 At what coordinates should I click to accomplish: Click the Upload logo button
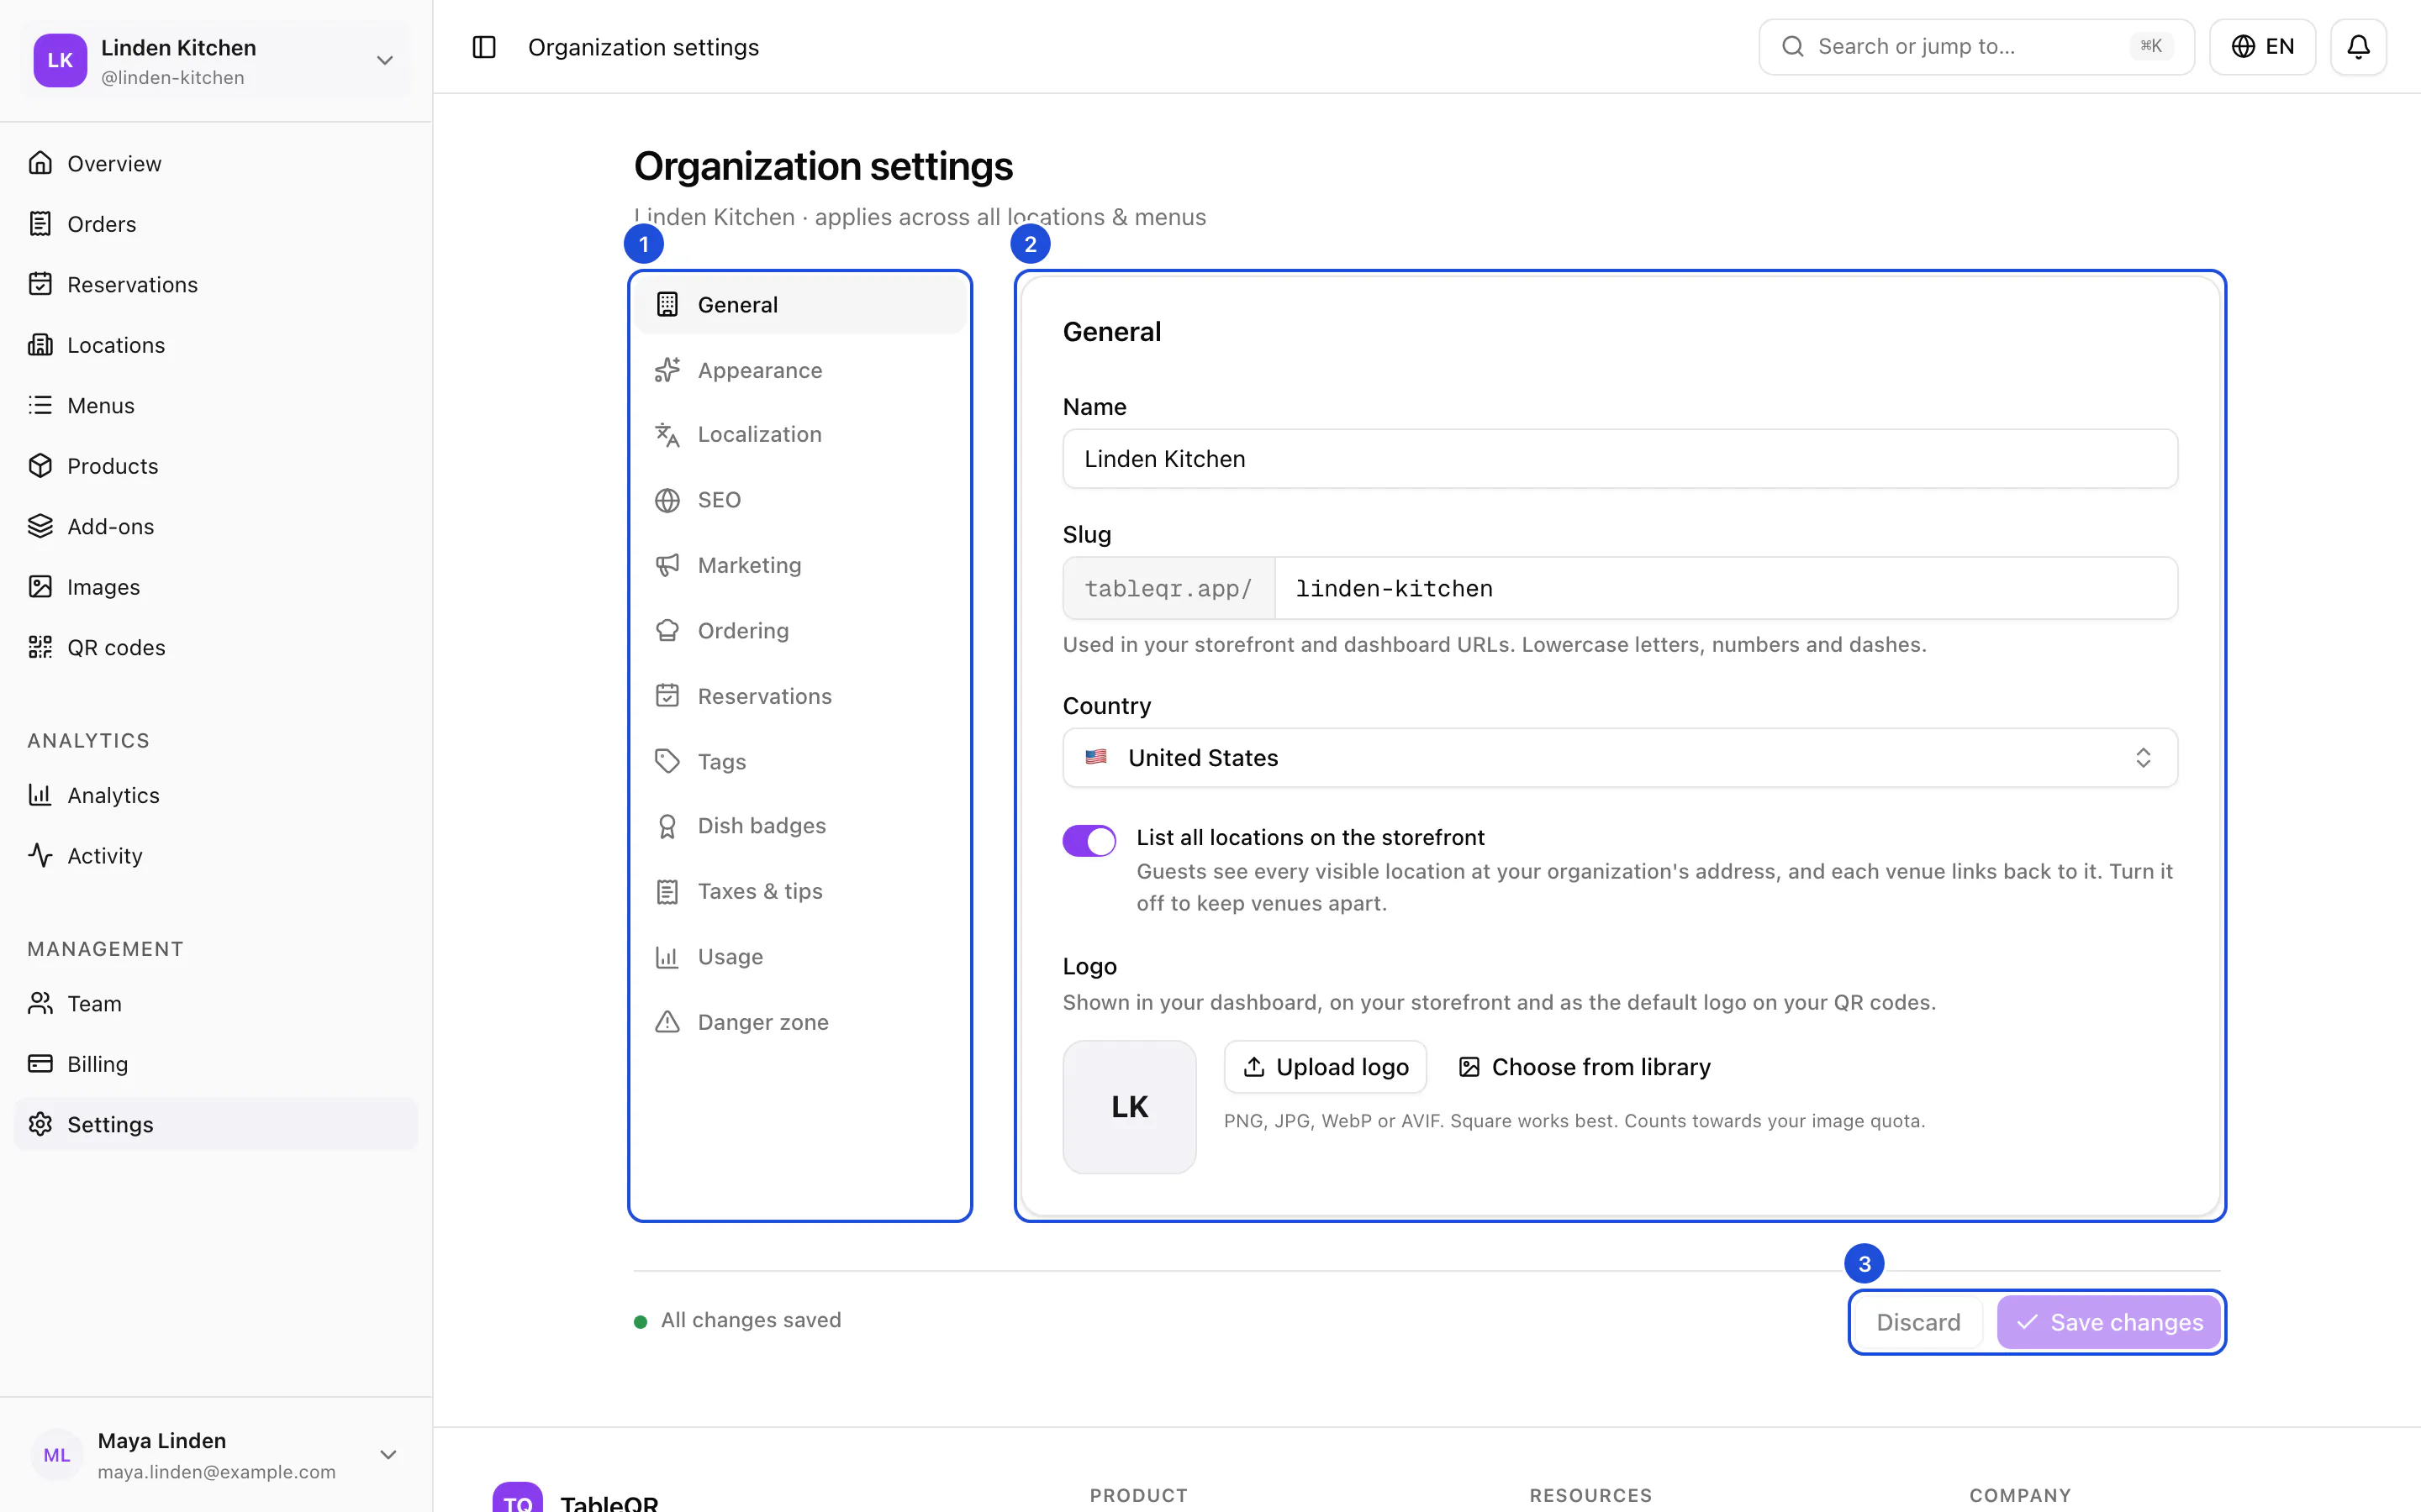(1325, 1067)
